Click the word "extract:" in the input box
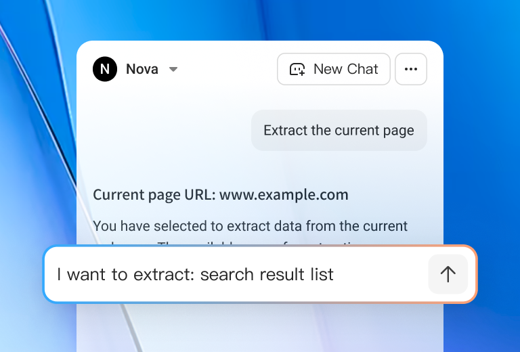 (163, 274)
